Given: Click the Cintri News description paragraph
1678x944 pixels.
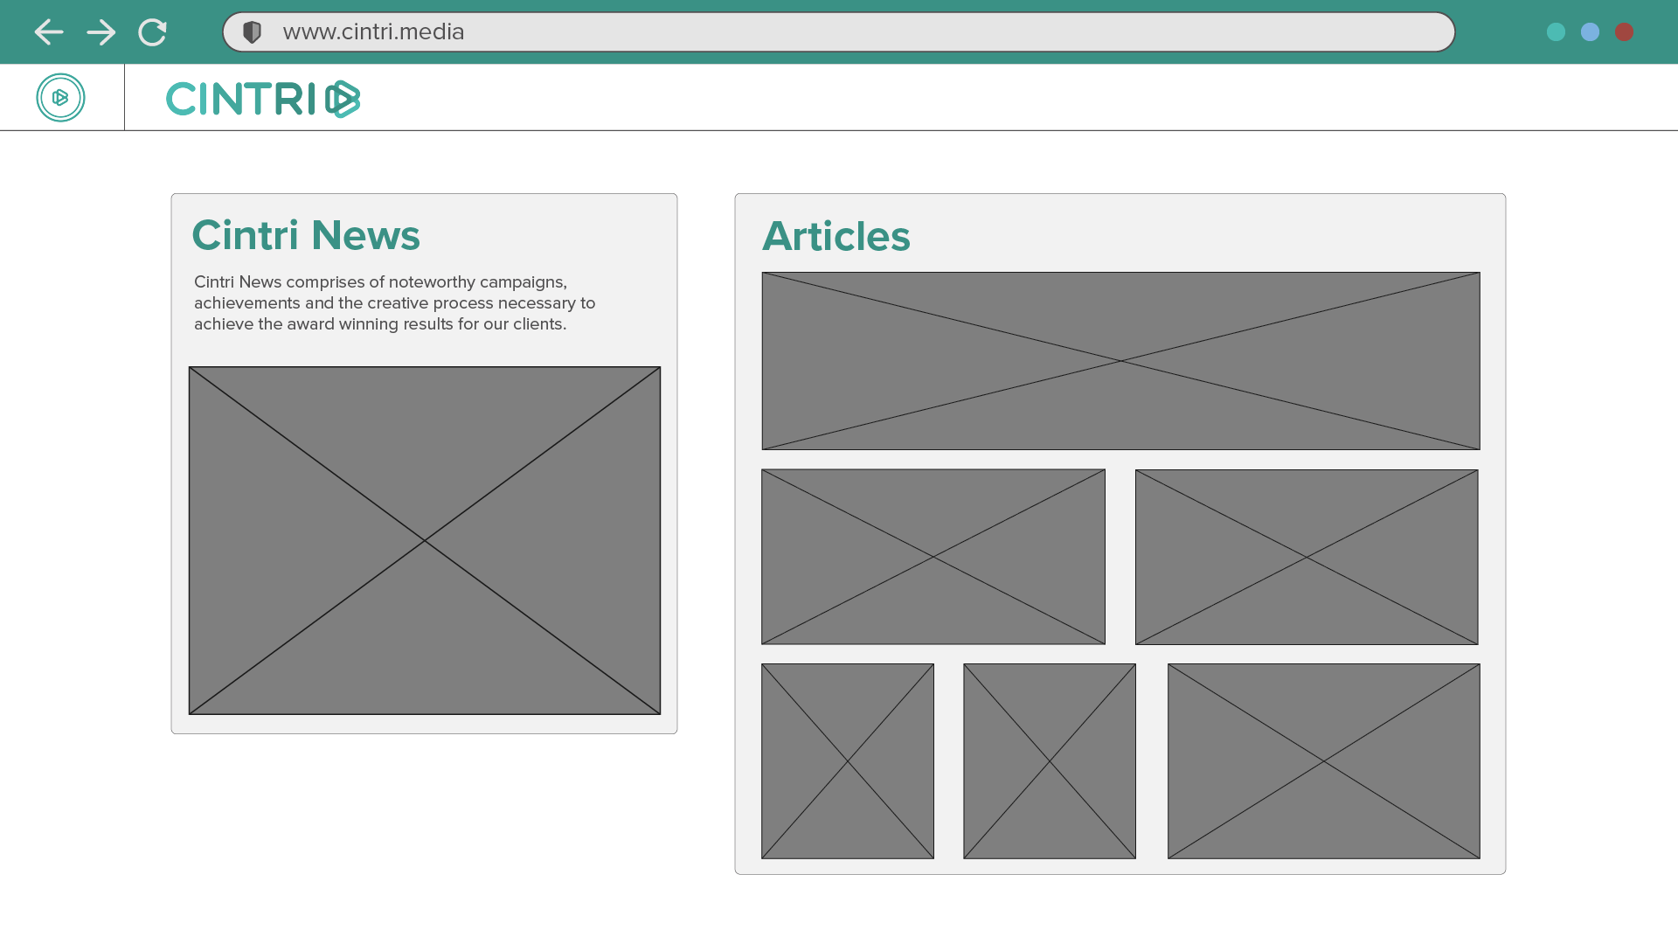Looking at the screenshot, I should [393, 303].
